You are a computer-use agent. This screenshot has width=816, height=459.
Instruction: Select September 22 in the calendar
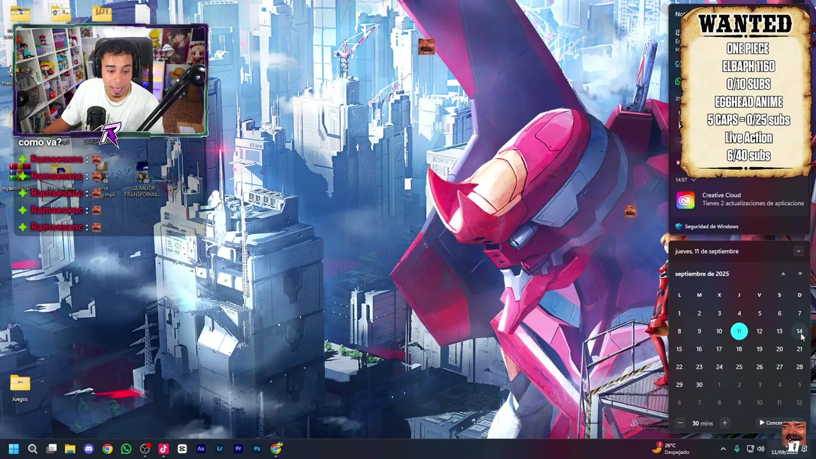pyautogui.click(x=679, y=367)
